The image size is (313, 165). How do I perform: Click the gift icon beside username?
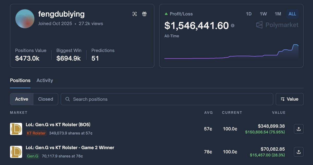point(144,14)
